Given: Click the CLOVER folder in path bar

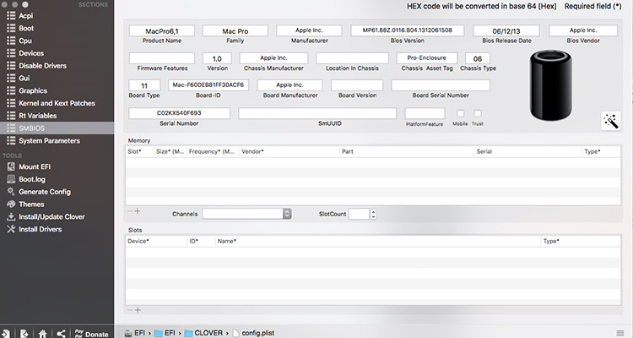Looking at the screenshot, I should [x=203, y=333].
